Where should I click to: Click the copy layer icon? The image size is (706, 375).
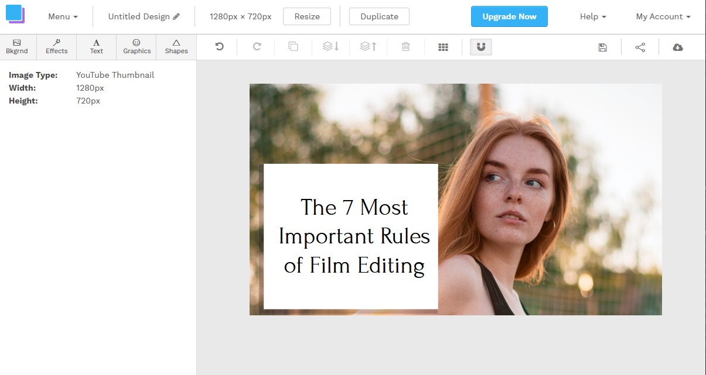(x=294, y=47)
